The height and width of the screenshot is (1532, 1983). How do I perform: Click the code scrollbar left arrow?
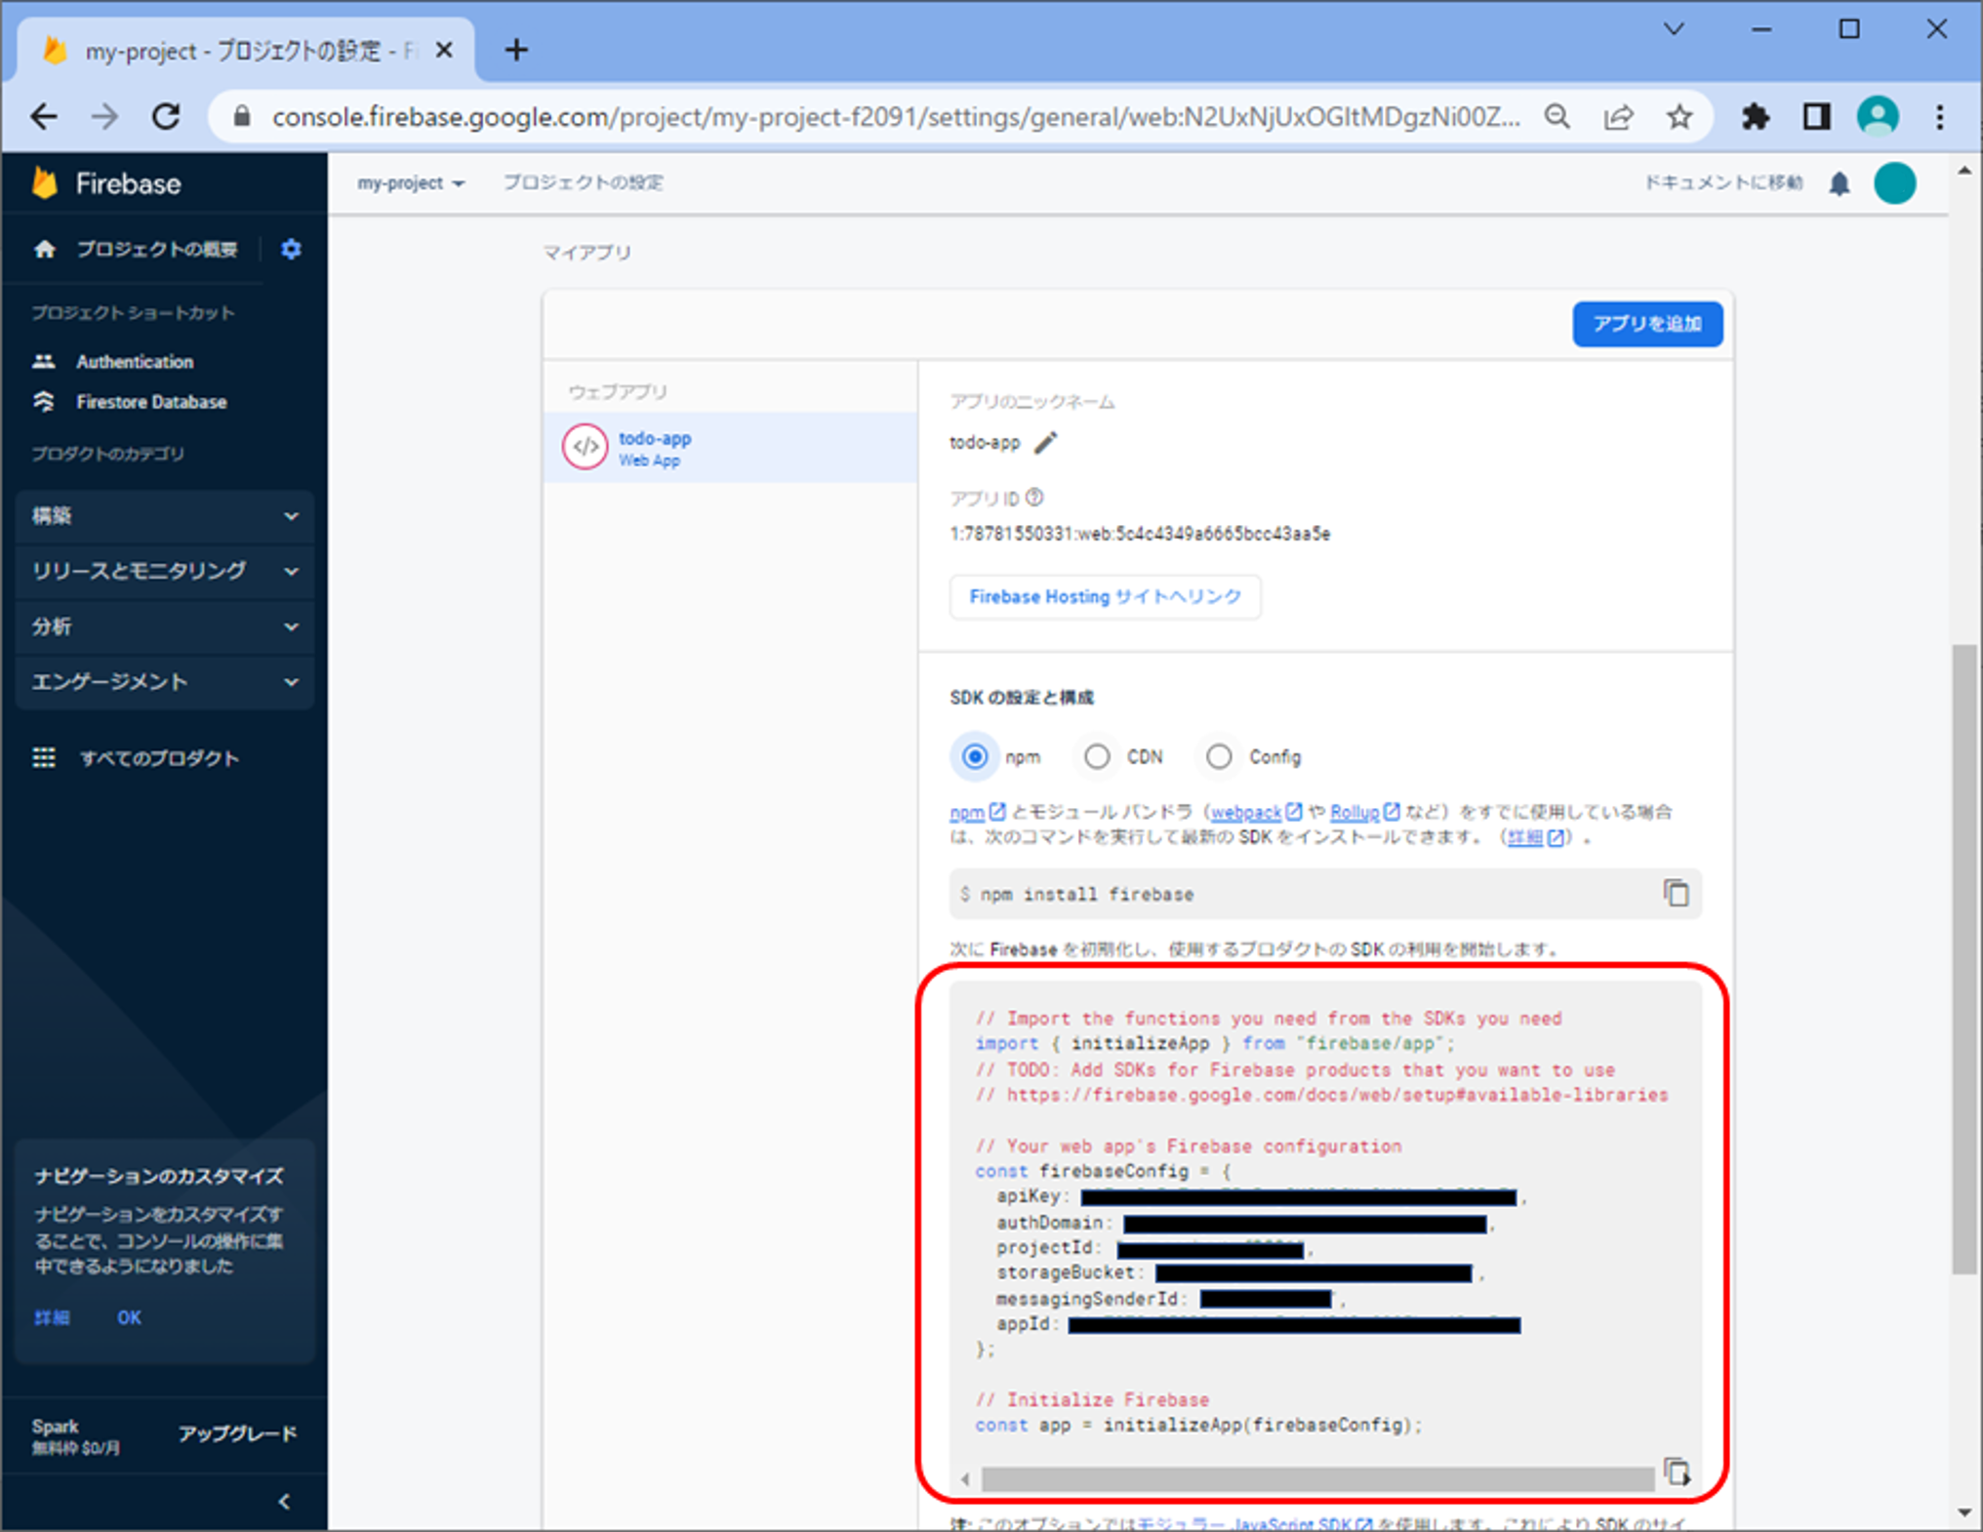pos(965,1479)
